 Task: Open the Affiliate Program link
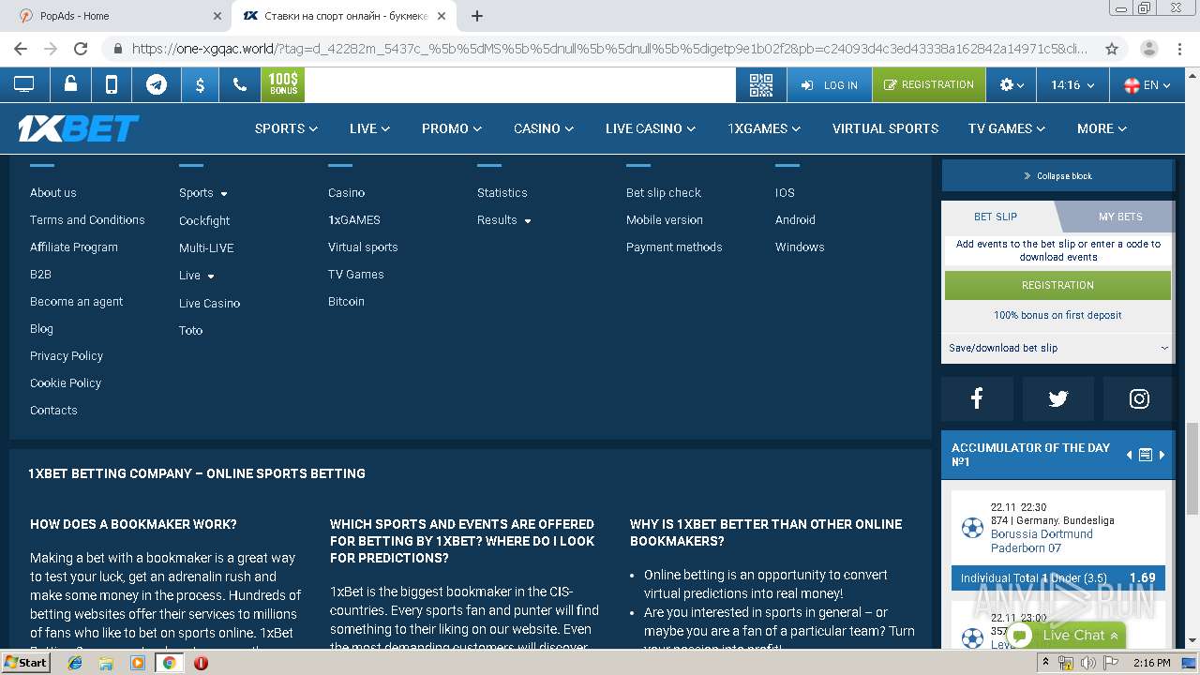[x=74, y=247]
